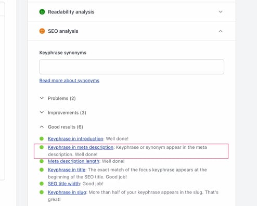
Task: Click green dot beside Keyphrase in title
Action: (x=42, y=170)
